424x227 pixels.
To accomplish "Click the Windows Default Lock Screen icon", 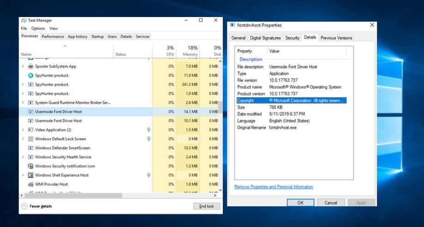I will click(30, 139).
